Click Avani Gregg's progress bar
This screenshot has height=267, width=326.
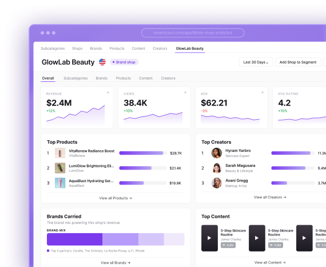293,183
